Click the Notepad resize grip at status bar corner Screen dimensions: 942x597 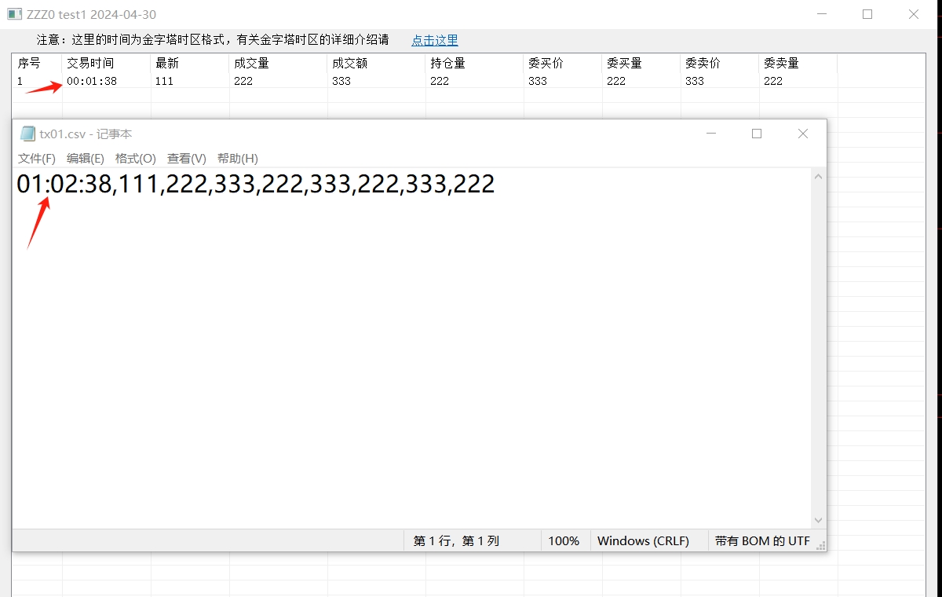tap(820, 543)
